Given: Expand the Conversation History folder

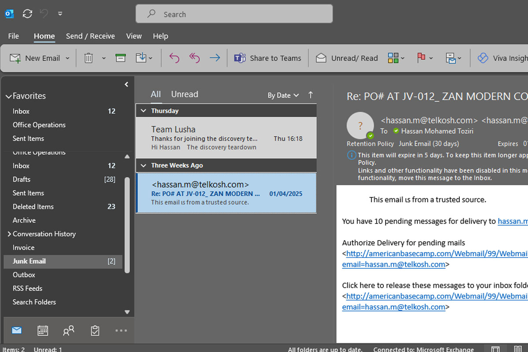Looking at the screenshot, I should (9, 234).
